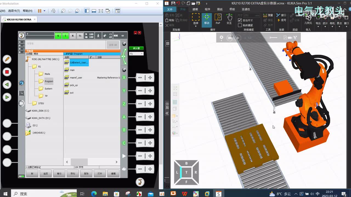
Task: Open the T1 operating mode indicator
Action: coord(80,36)
